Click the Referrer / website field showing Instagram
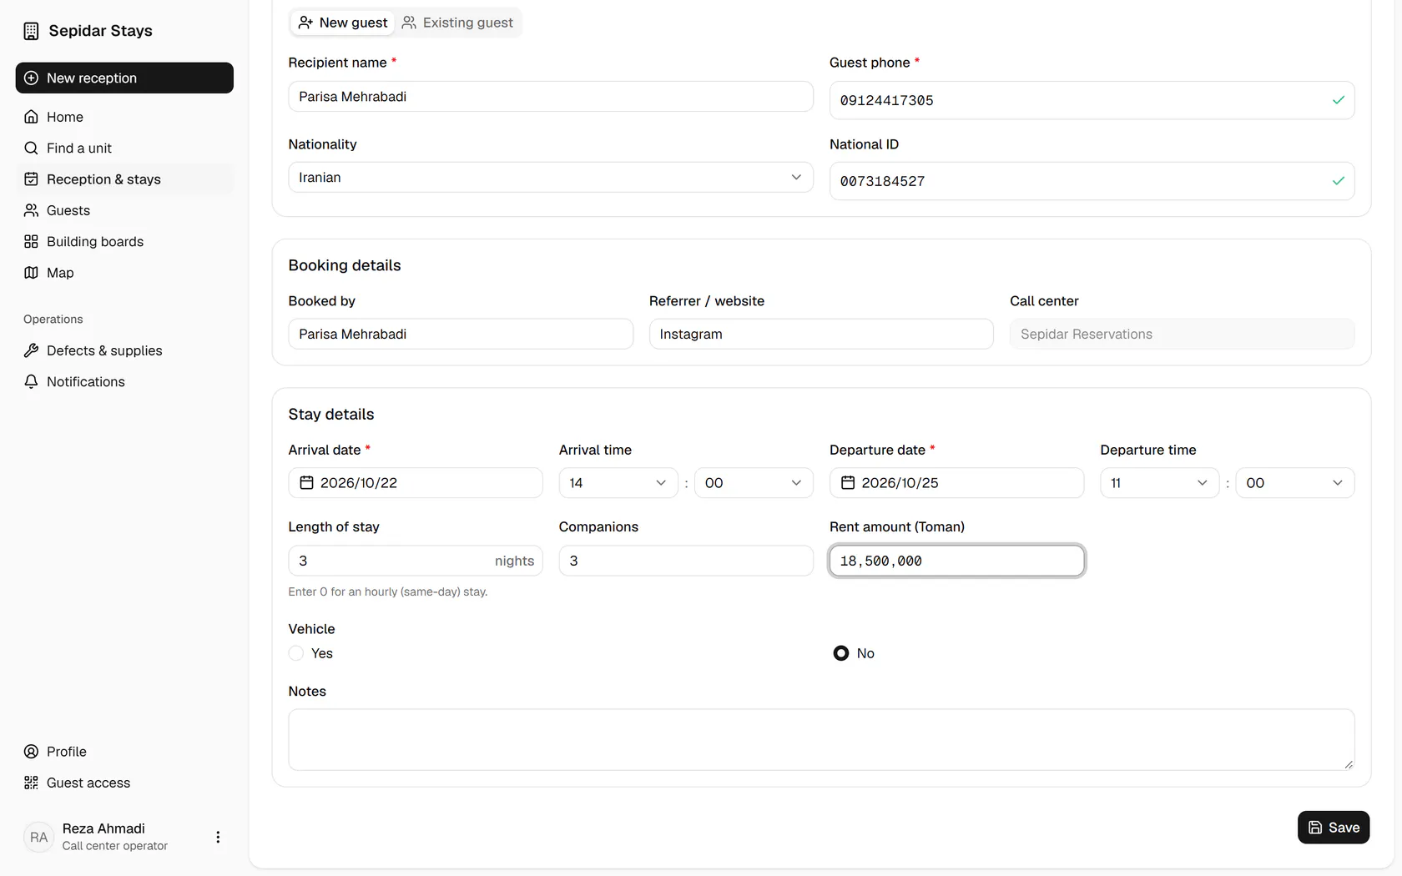This screenshot has width=1402, height=876. tap(821, 334)
